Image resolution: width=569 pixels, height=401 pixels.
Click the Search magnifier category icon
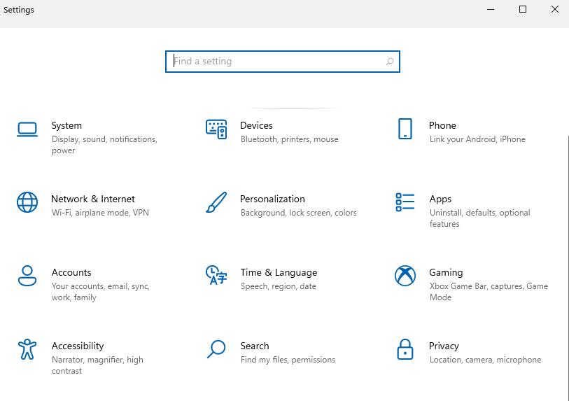216,349
